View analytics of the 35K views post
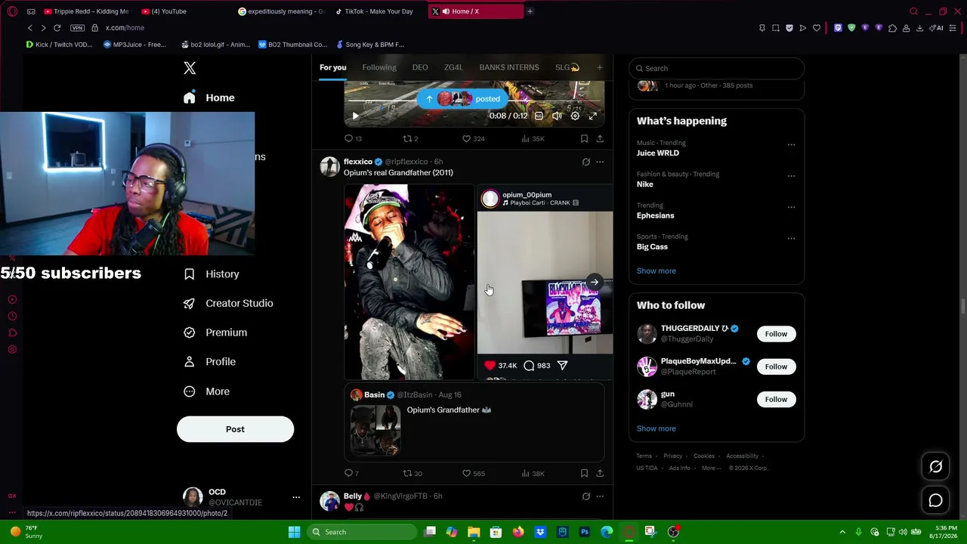This screenshot has width=967, height=544. click(533, 138)
